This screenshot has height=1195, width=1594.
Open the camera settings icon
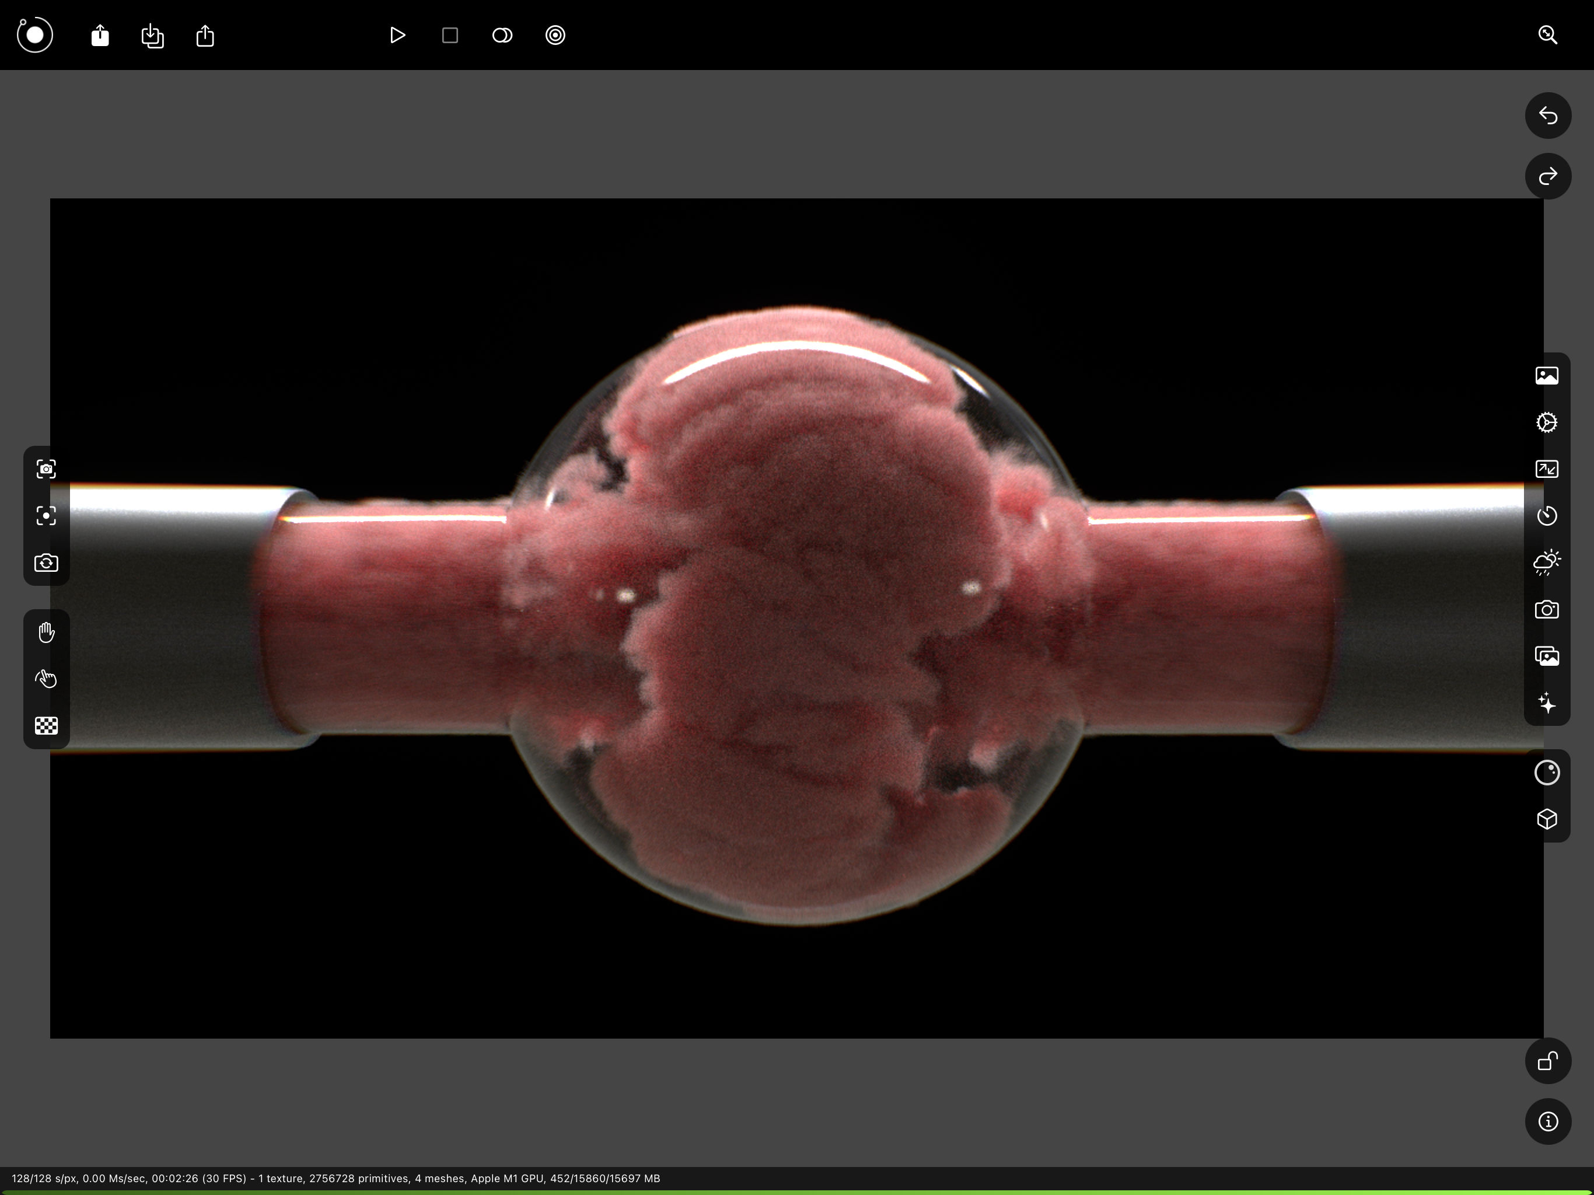(1546, 610)
